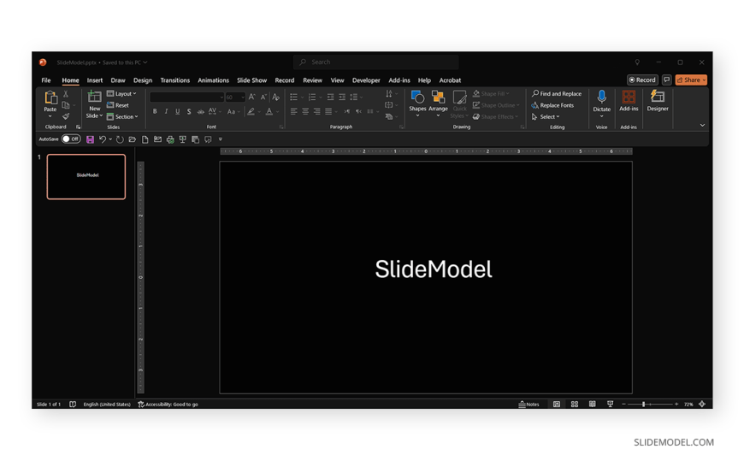Toggle the AutoSave switch
This screenshot has height=461, width=744.
click(71, 139)
